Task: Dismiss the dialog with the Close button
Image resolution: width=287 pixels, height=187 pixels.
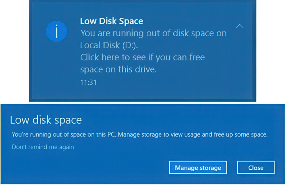Action: click(x=255, y=168)
